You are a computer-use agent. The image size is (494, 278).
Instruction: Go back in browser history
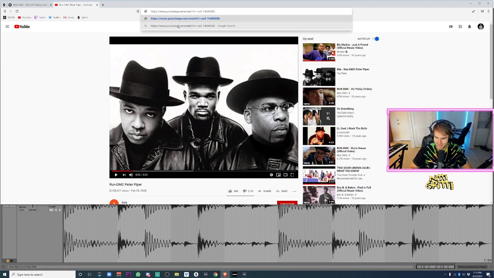coord(5,11)
